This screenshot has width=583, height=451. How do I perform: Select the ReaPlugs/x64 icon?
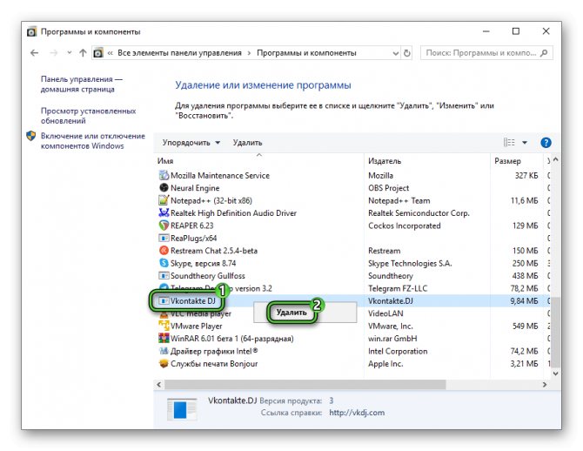[164, 238]
